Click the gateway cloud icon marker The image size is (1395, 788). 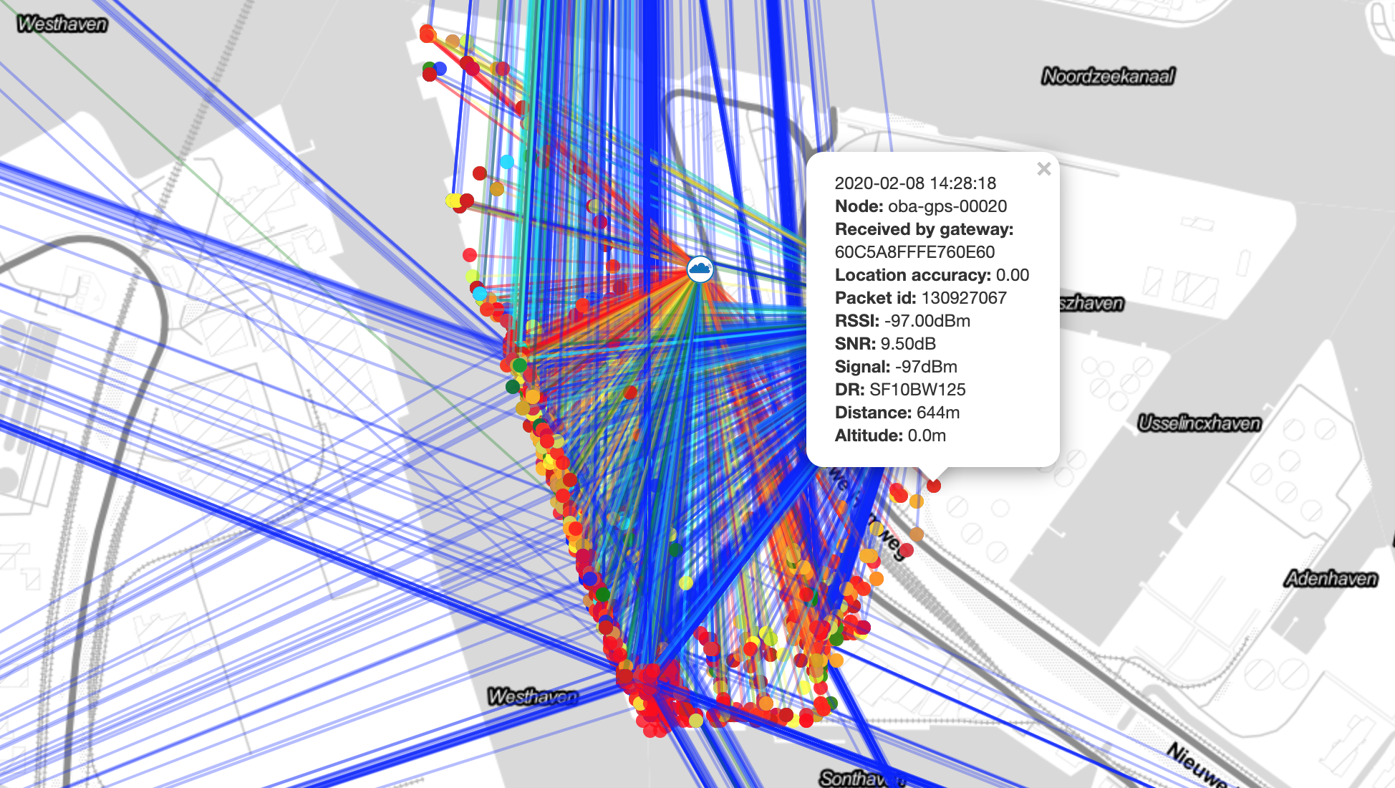pyautogui.click(x=700, y=269)
